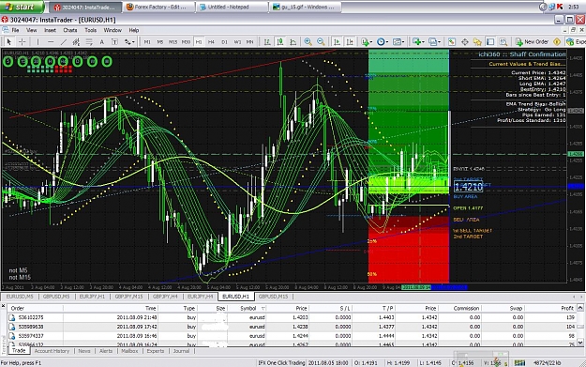Select the Equidistant Channel tool
Viewport: 586px width, 367px height.
click(x=76, y=42)
